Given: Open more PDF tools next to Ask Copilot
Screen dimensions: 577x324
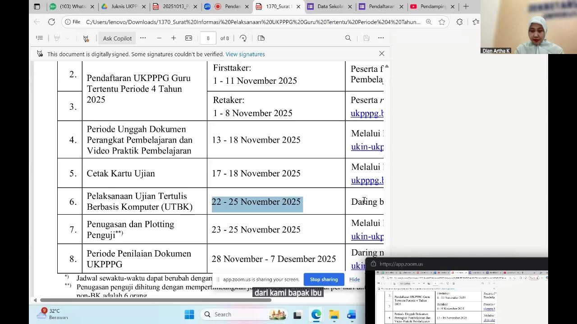Looking at the screenshot, I should pos(143,38).
